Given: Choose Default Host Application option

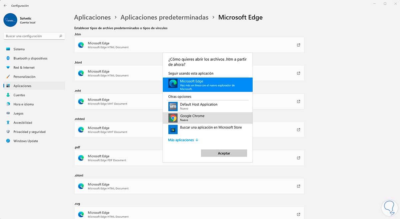Looking at the screenshot, I should tap(208, 106).
